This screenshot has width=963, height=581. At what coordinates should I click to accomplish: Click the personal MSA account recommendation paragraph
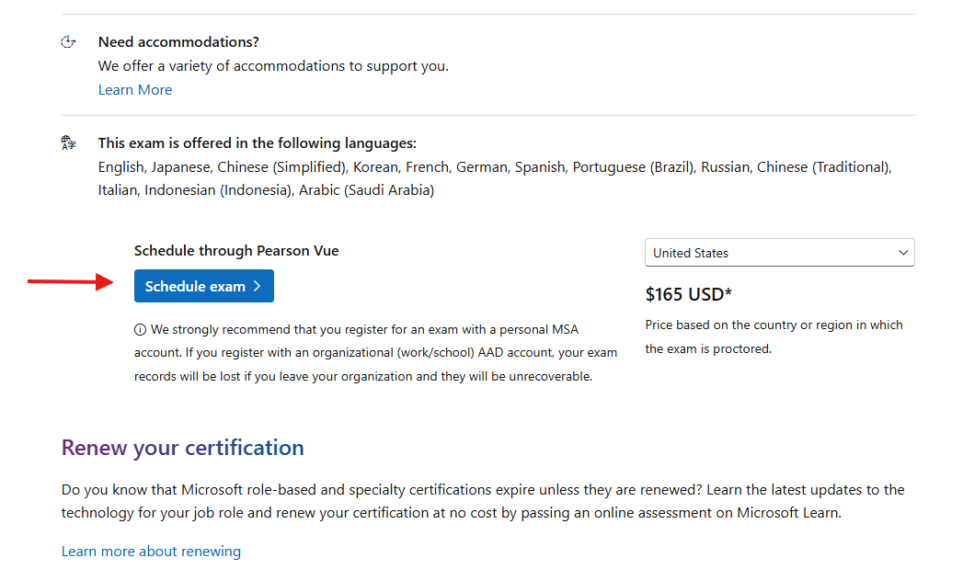(x=376, y=353)
